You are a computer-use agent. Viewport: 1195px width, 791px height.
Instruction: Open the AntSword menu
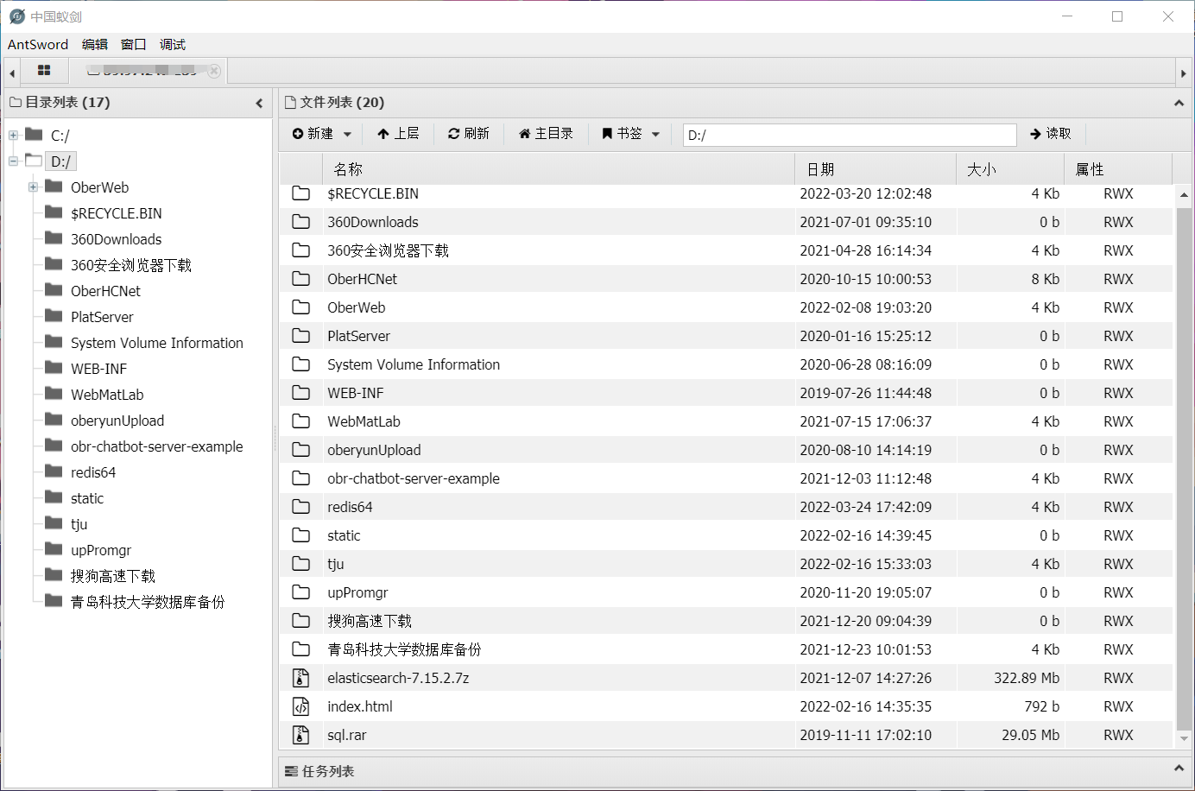(38, 45)
